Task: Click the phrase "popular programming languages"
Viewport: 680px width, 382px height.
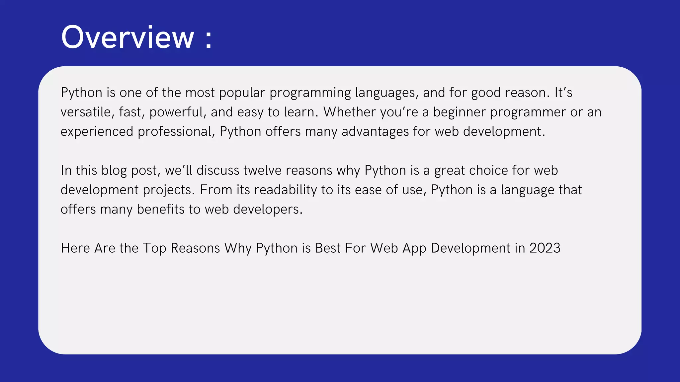Action: (x=318, y=93)
